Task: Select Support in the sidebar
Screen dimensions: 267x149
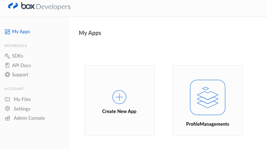Action: 20,74
